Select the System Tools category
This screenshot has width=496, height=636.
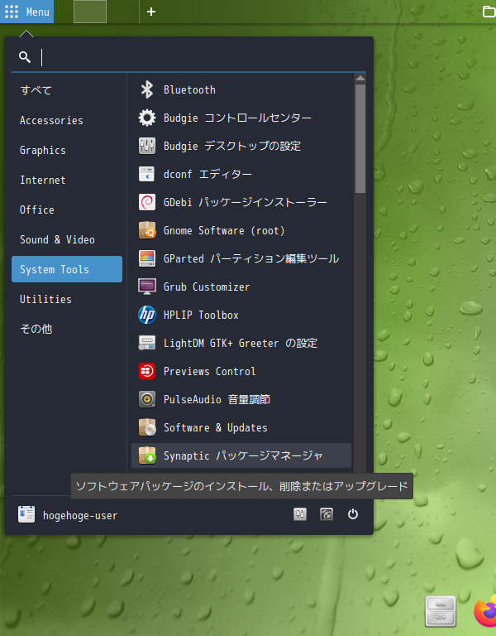(67, 269)
